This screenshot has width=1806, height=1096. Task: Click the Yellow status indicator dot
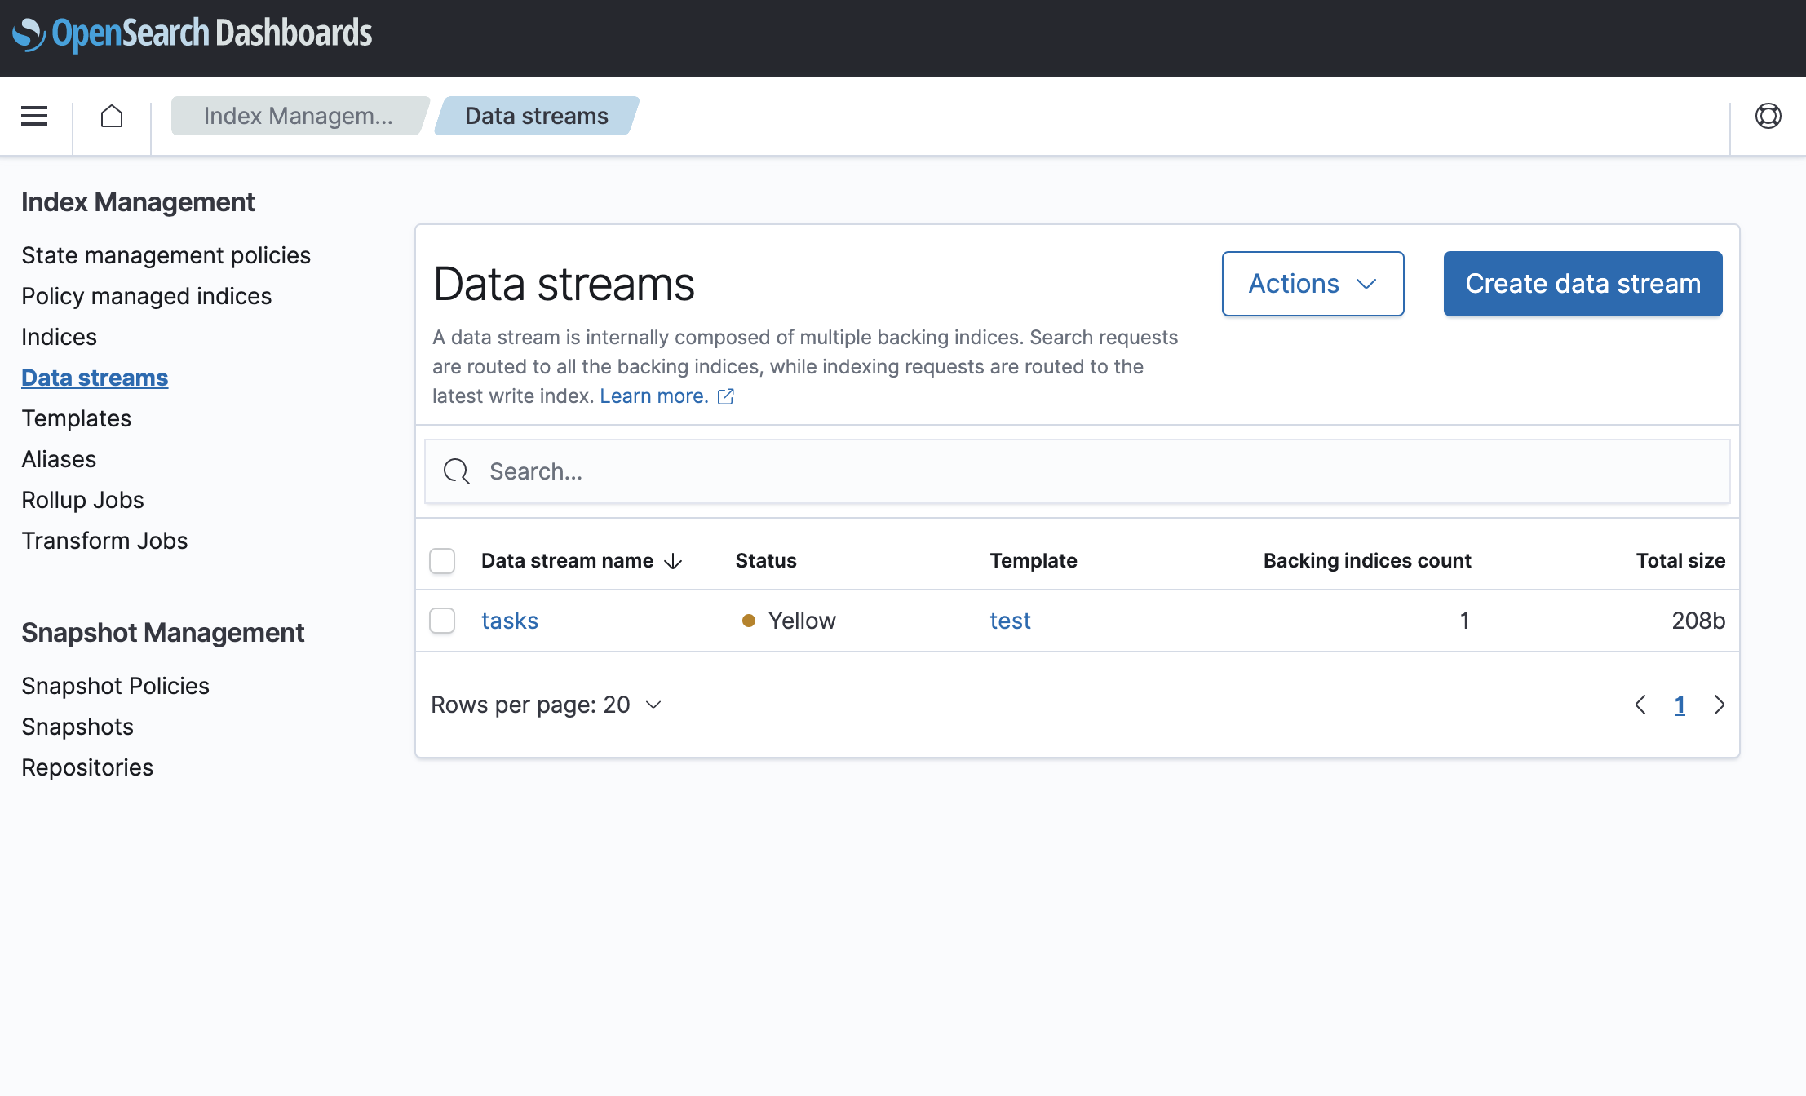[749, 621]
